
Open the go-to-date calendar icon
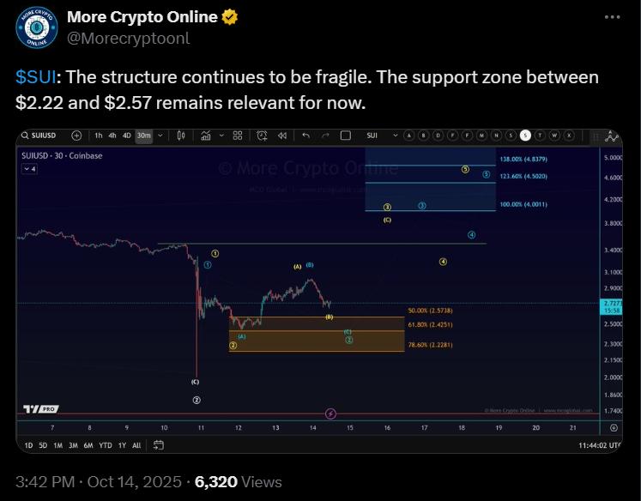click(x=160, y=445)
